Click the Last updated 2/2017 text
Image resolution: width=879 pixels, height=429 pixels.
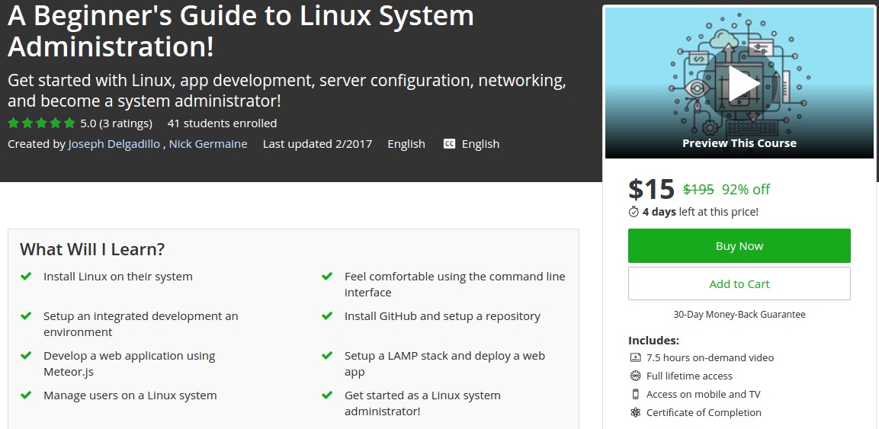coord(317,144)
